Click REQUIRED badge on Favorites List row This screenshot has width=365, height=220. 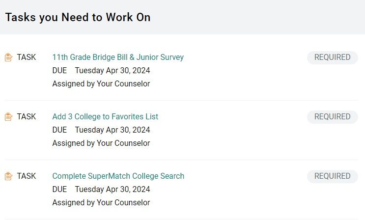[x=333, y=117]
